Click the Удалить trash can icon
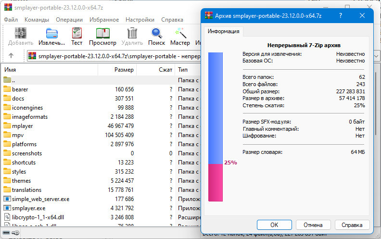Image resolution: width=381 pixels, height=239 pixels. click(132, 33)
